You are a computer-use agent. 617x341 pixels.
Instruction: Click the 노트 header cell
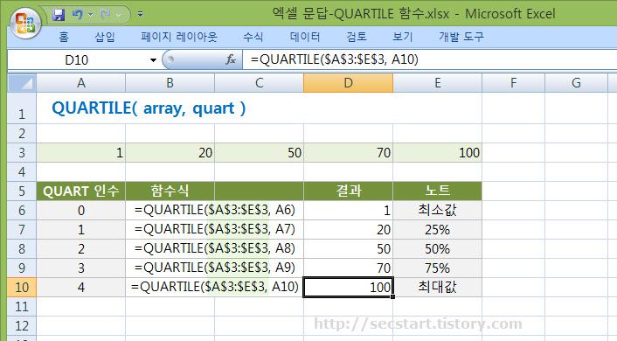(438, 191)
